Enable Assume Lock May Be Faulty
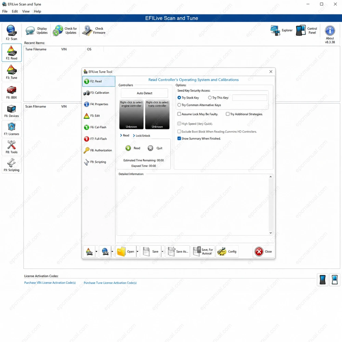This screenshot has width=342, height=342. [179, 114]
